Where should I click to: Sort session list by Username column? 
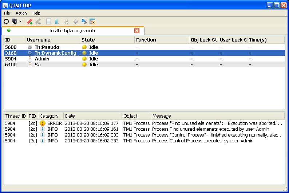click(39, 40)
